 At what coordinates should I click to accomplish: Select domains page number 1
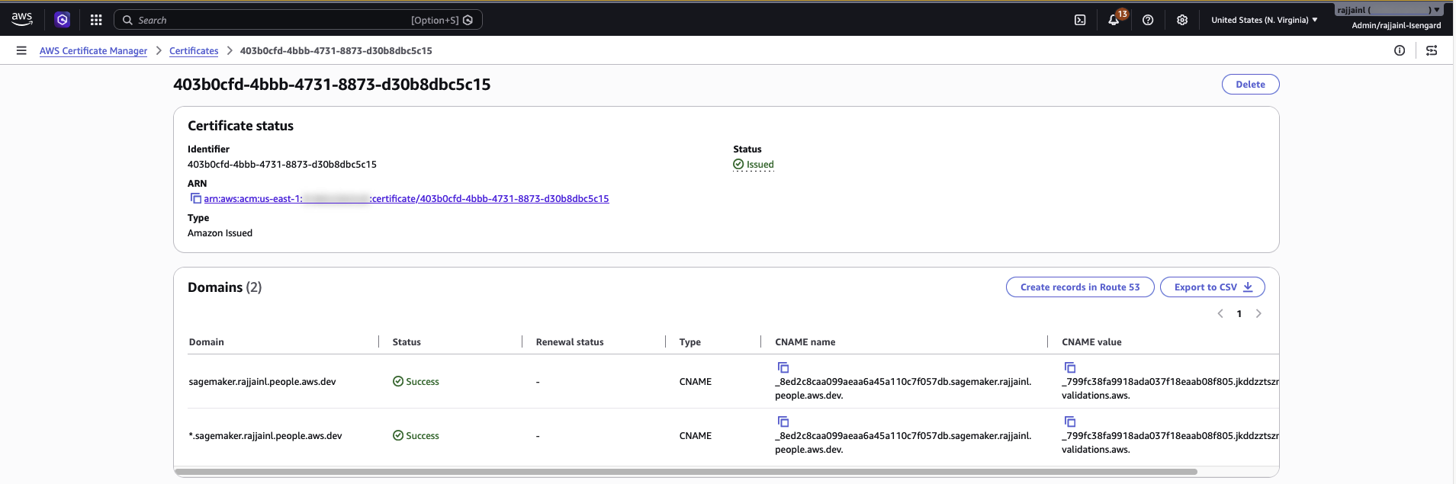[1239, 313]
